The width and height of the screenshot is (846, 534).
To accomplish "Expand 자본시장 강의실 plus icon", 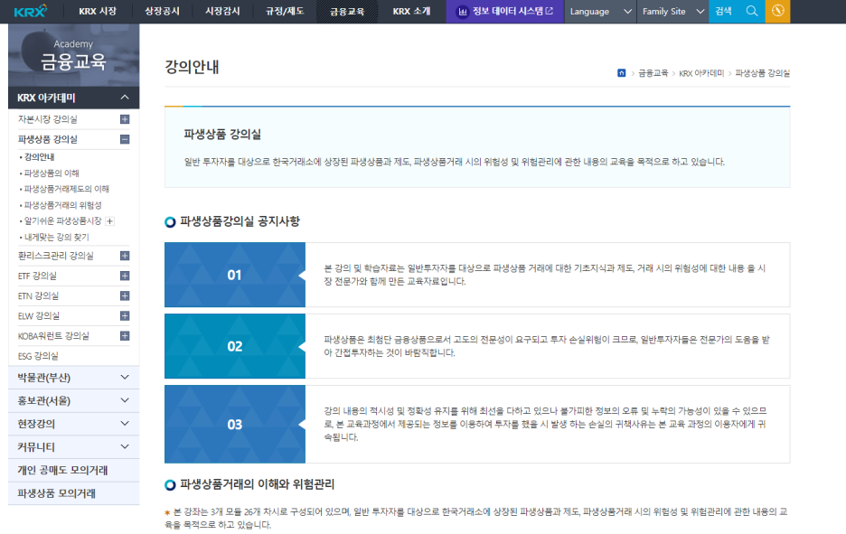I will click(125, 119).
